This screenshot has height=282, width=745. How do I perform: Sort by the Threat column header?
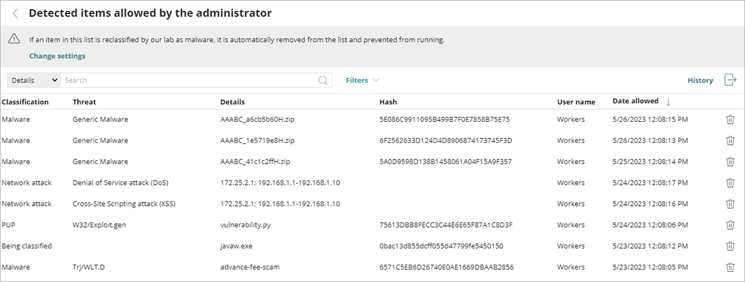point(84,102)
